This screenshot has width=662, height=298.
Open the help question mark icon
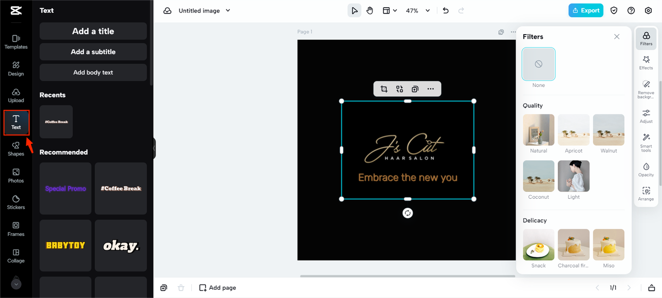631,10
